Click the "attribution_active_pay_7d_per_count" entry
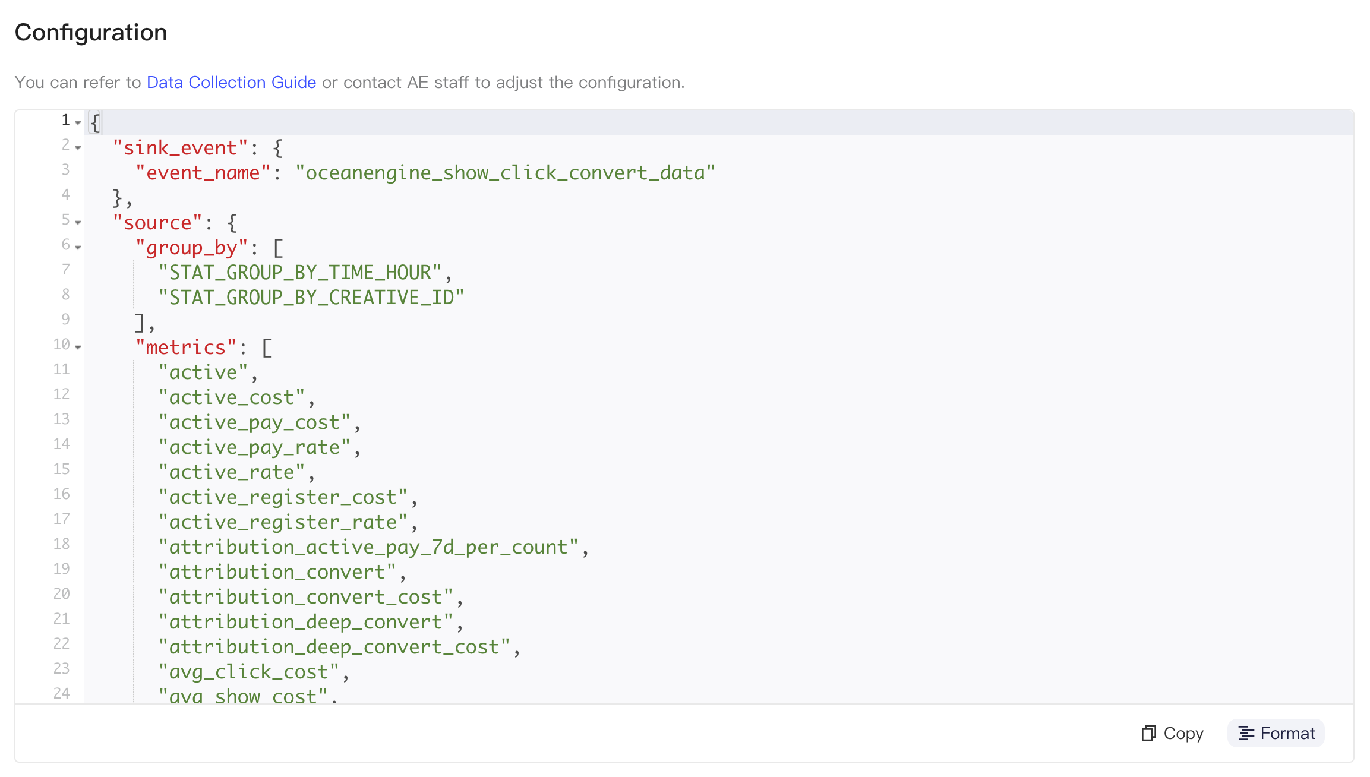 [368, 547]
